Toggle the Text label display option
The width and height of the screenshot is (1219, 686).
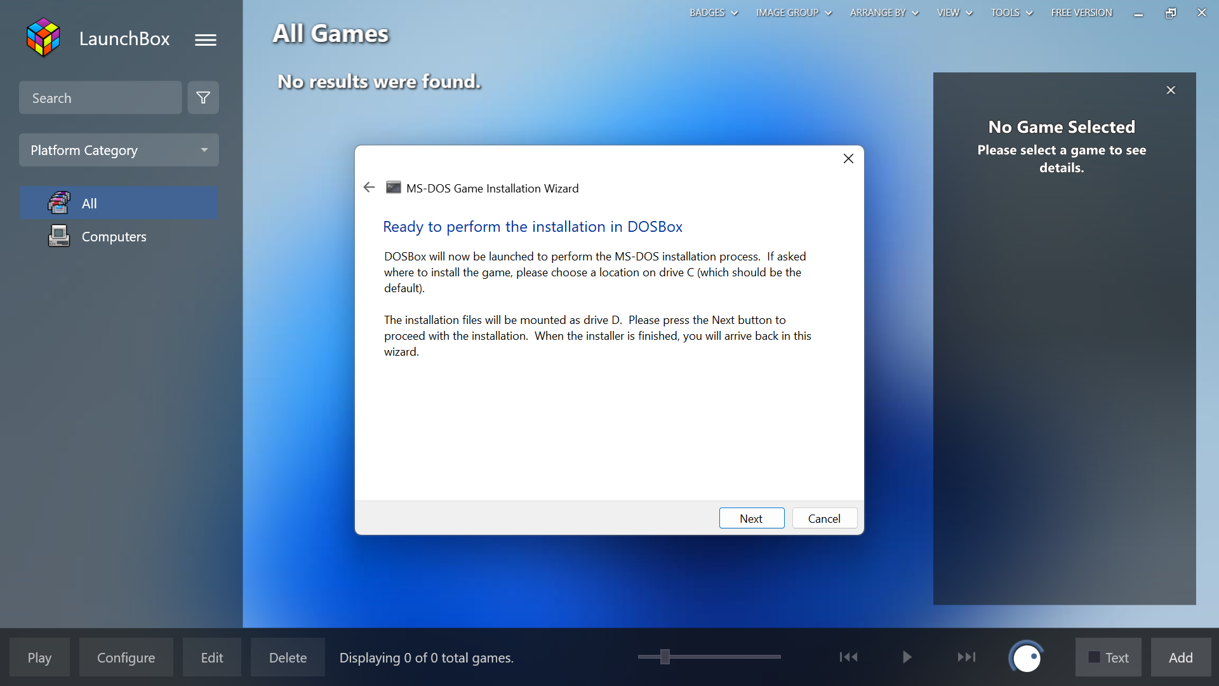(1107, 657)
